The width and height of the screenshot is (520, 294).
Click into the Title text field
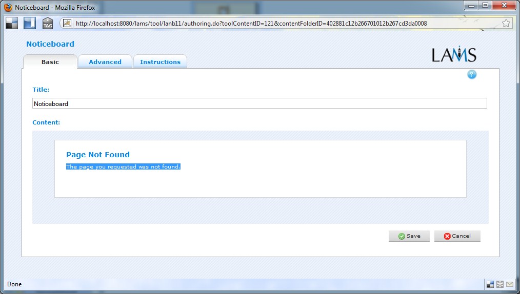(259, 103)
